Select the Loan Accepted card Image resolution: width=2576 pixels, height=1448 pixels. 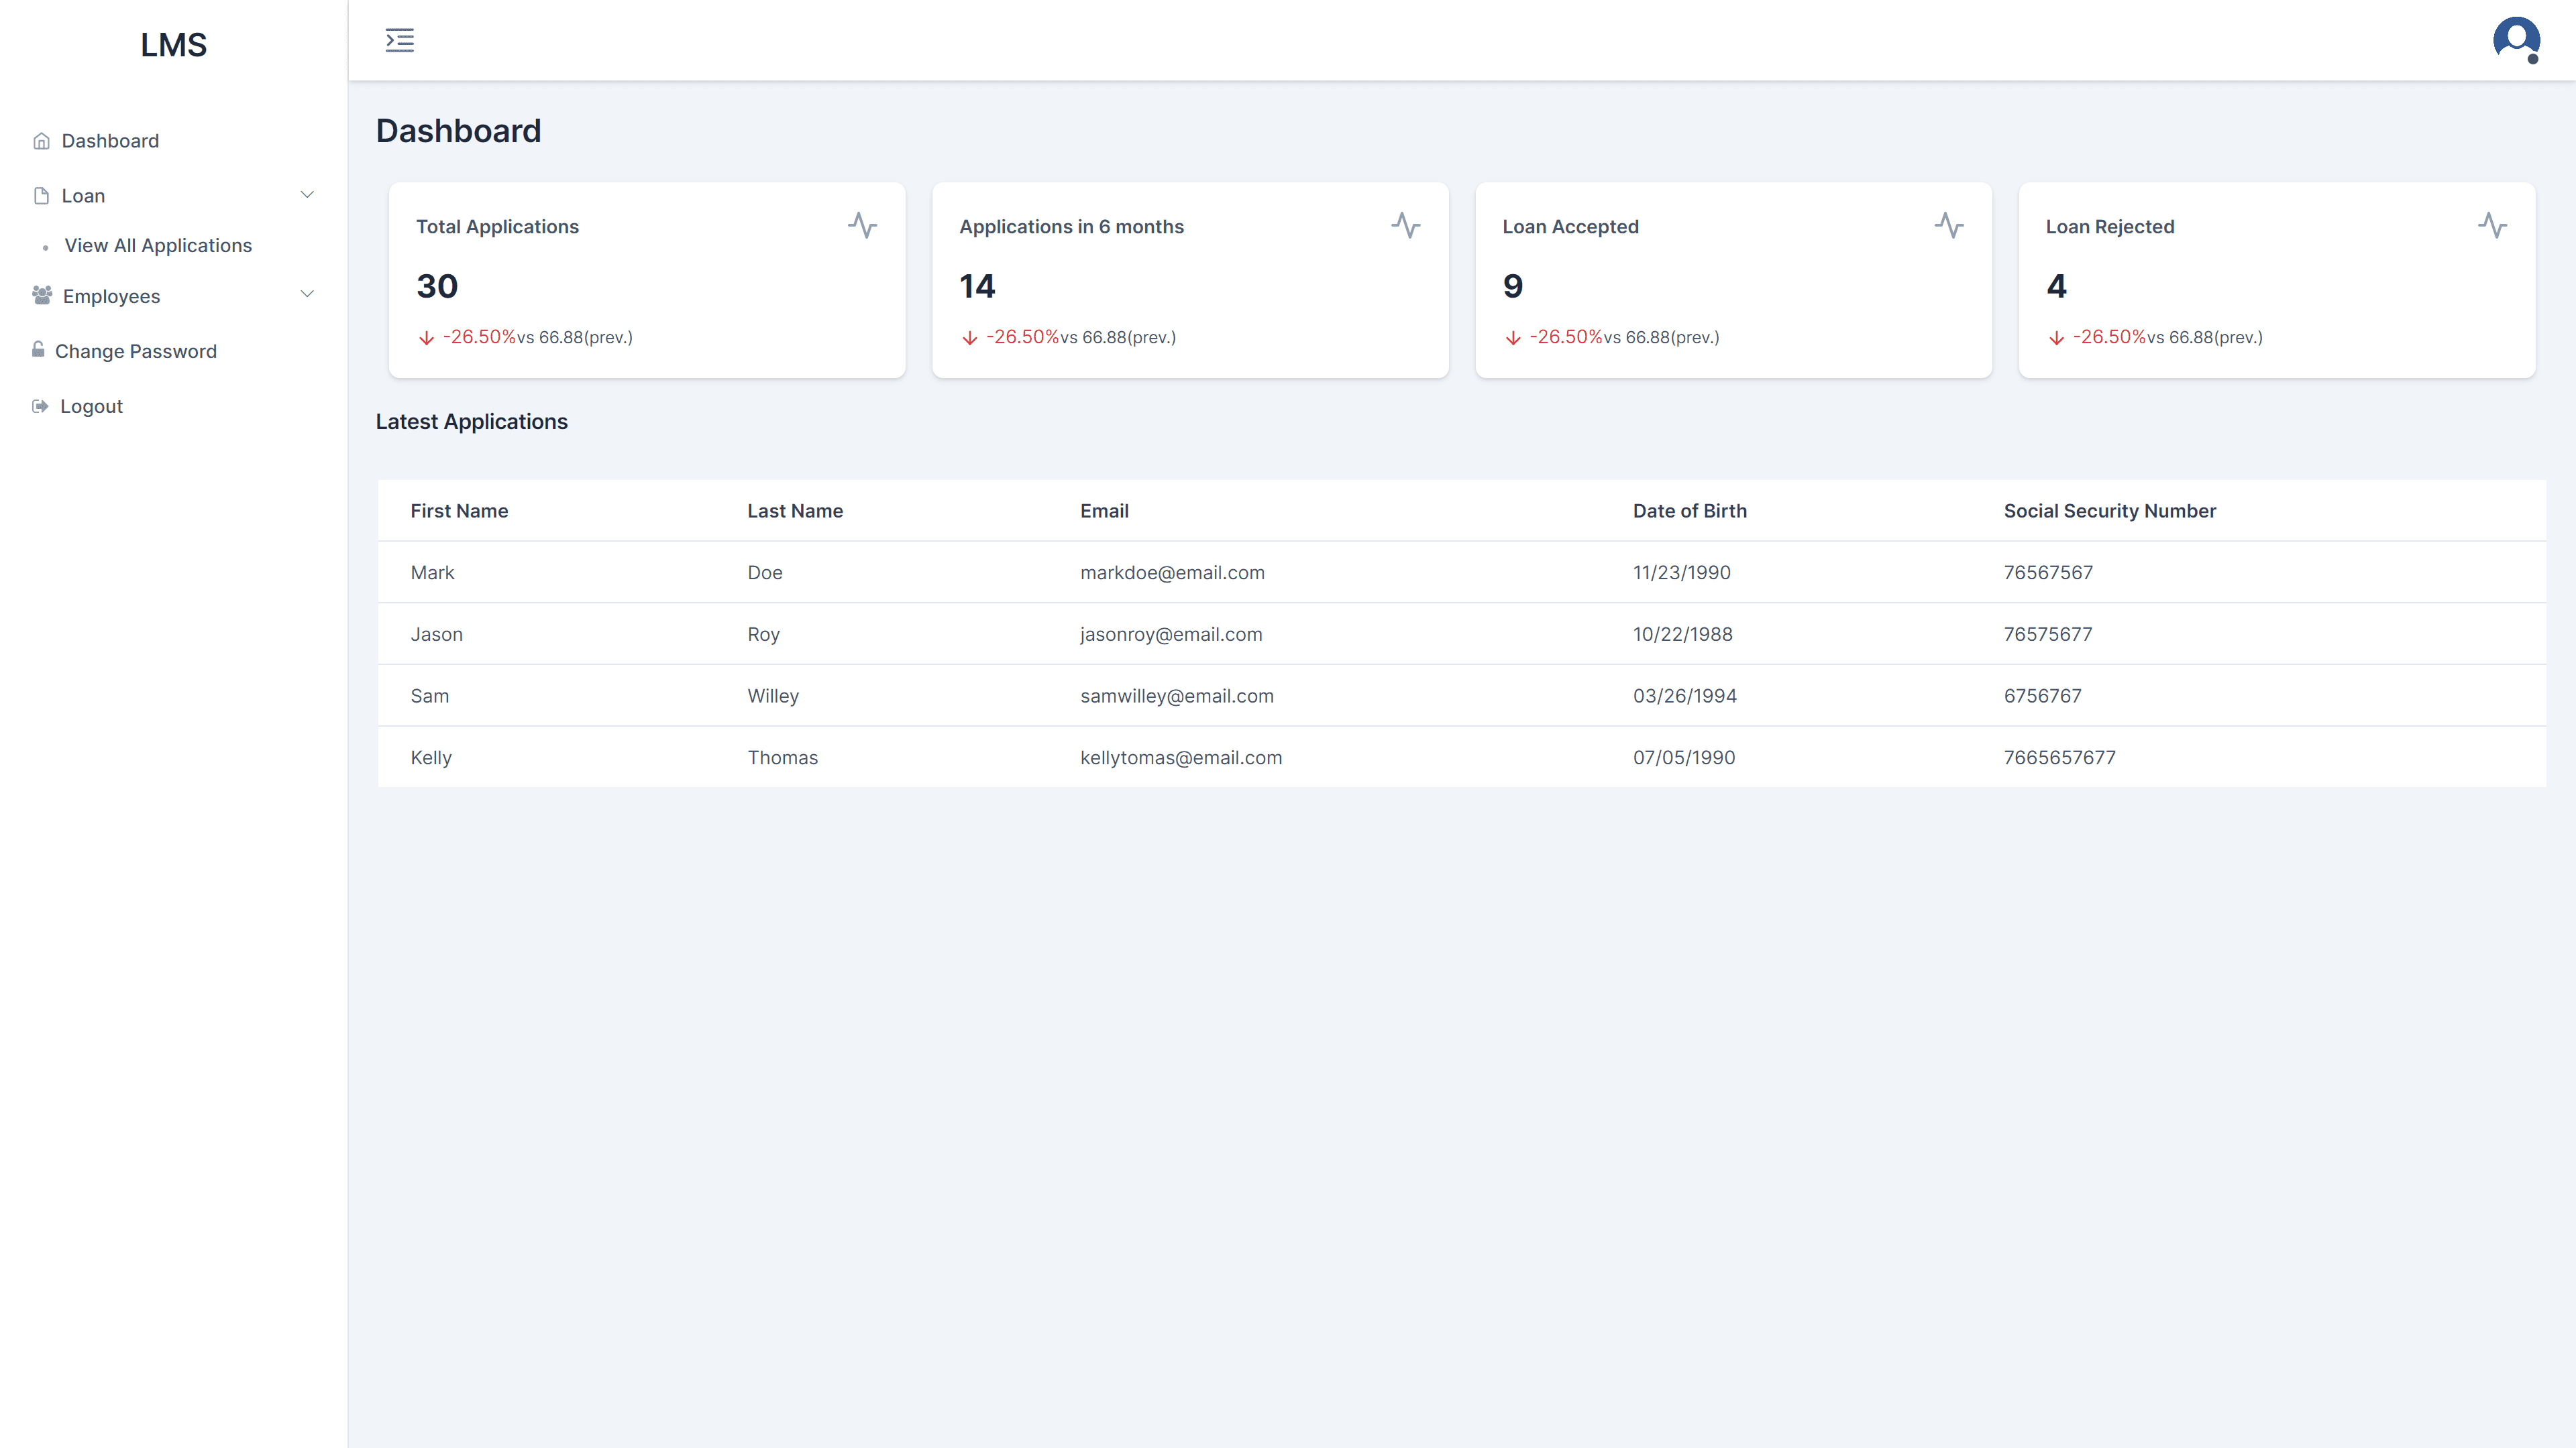(1734, 280)
